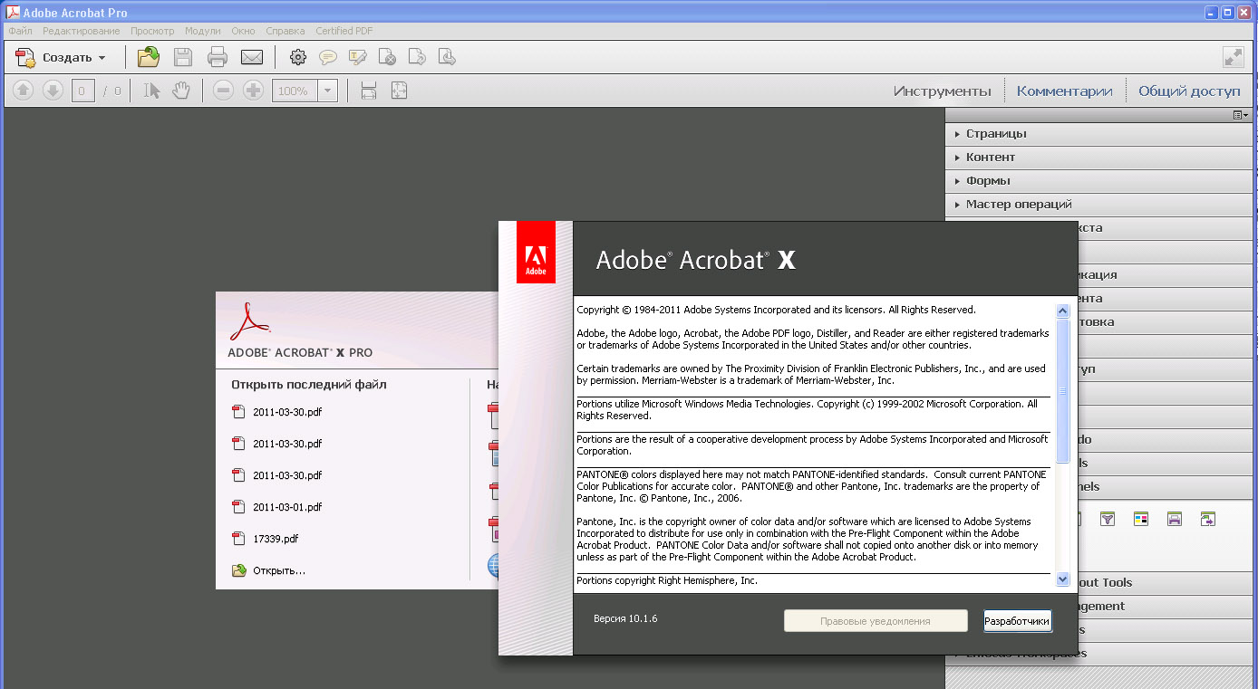Image resolution: width=1258 pixels, height=689 pixels.
Task: Click the page number input field
Action: click(x=82, y=91)
